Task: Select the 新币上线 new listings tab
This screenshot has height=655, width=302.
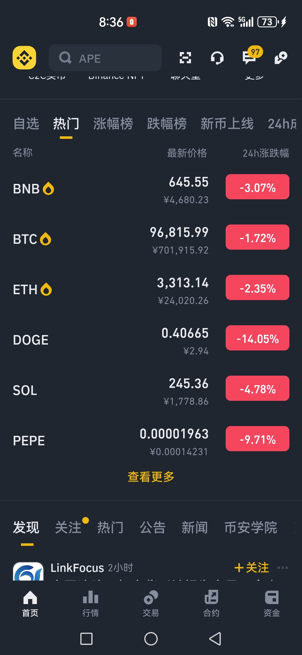Action: [227, 124]
